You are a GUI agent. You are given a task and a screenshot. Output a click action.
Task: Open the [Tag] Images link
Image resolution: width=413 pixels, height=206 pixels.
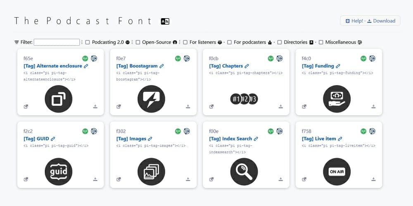coord(134,139)
